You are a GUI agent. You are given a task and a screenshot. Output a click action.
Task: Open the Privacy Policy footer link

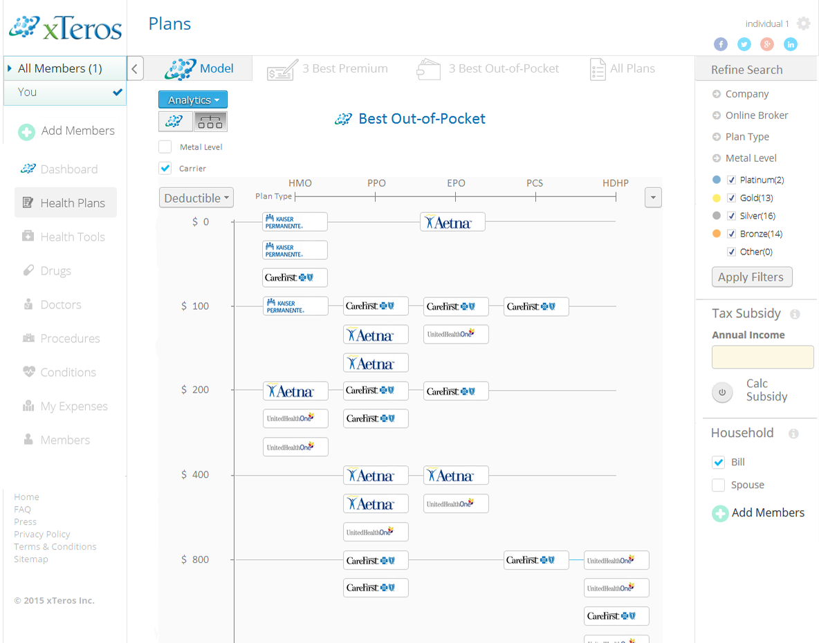pyautogui.click(x=42, y=534)
